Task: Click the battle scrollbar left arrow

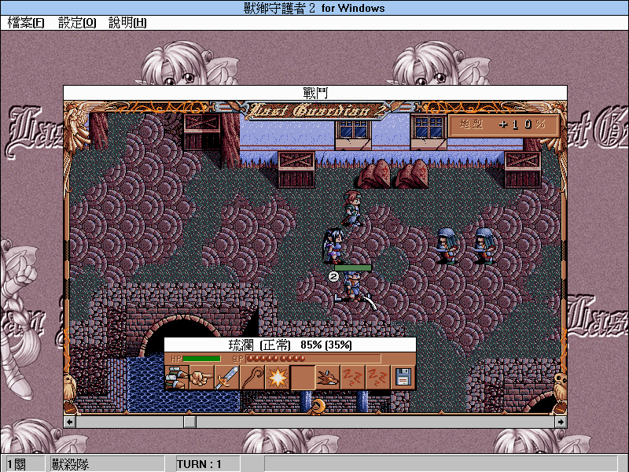Action: pos(70,422)
